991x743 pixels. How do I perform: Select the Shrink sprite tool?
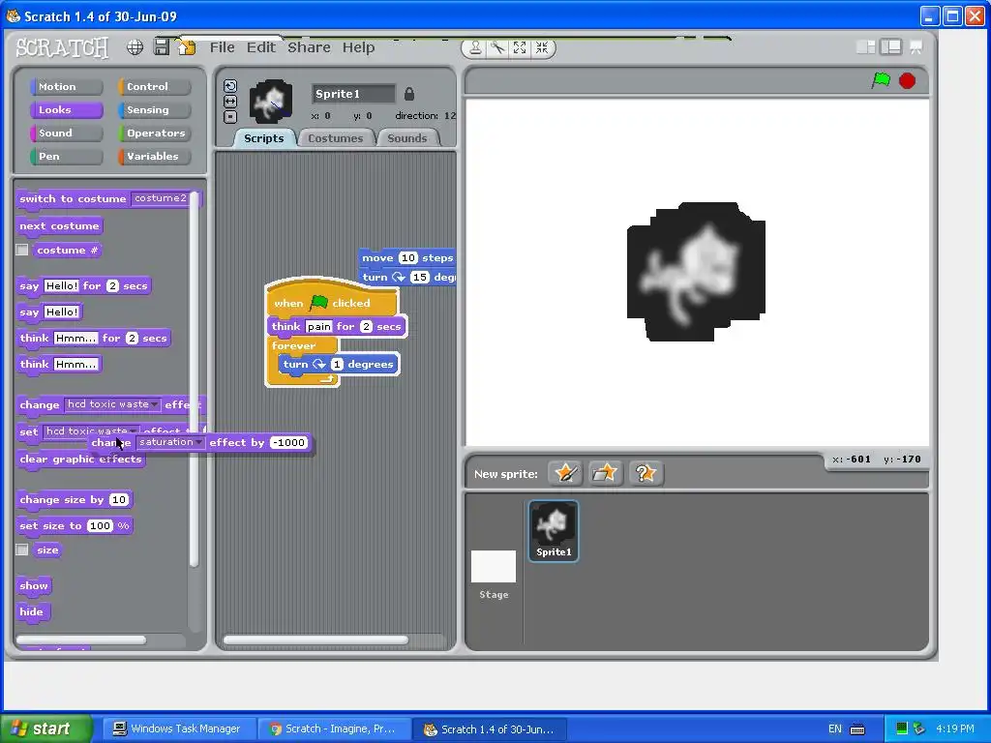(x=542, y=47)
